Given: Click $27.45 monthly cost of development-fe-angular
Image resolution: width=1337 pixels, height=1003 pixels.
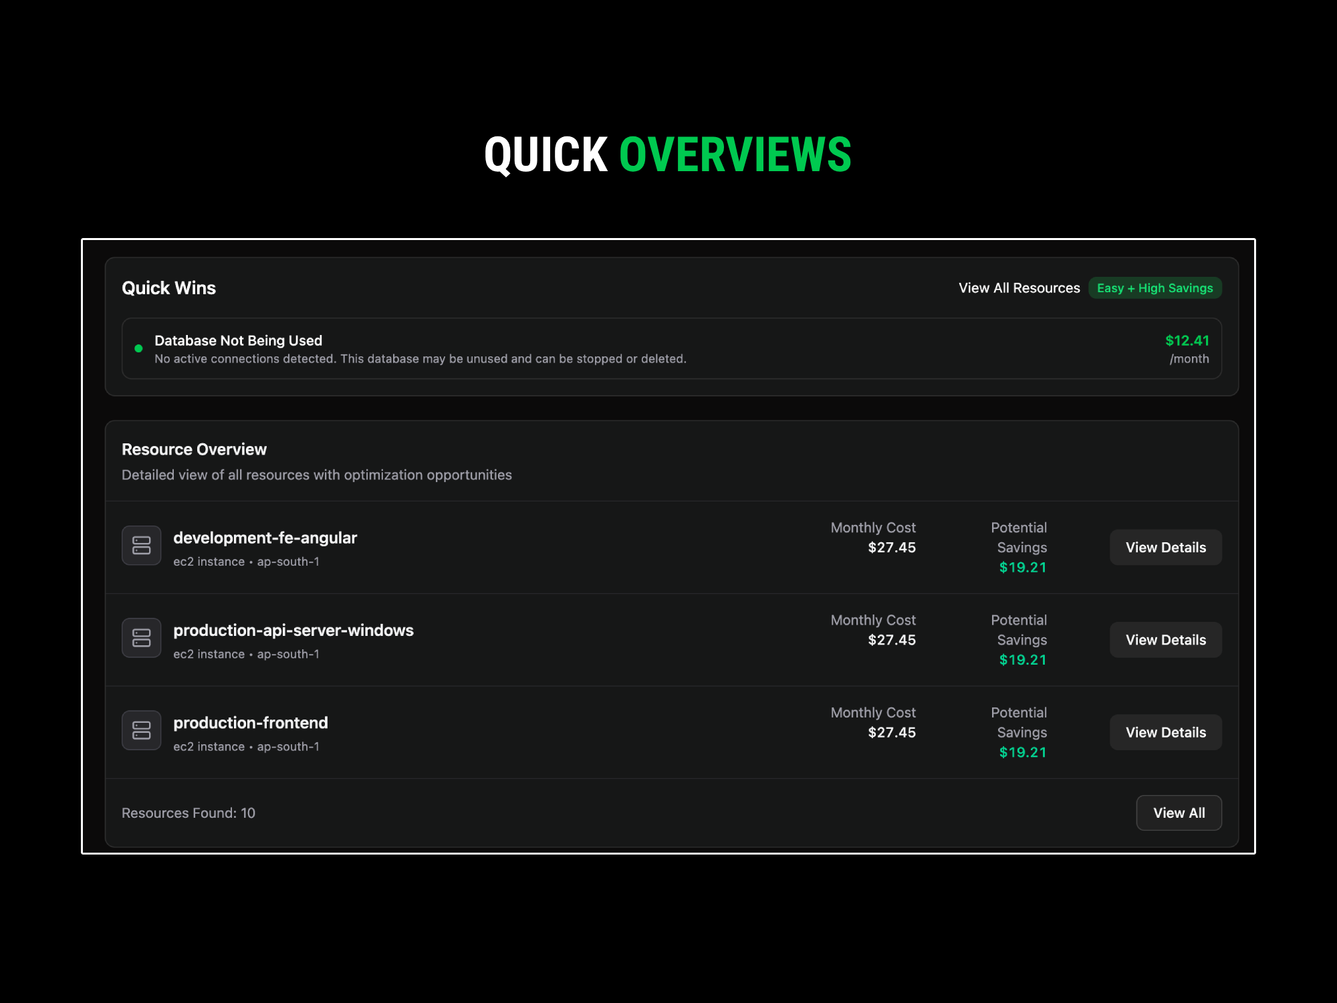Looking at the screenshot, I should 891,548.
